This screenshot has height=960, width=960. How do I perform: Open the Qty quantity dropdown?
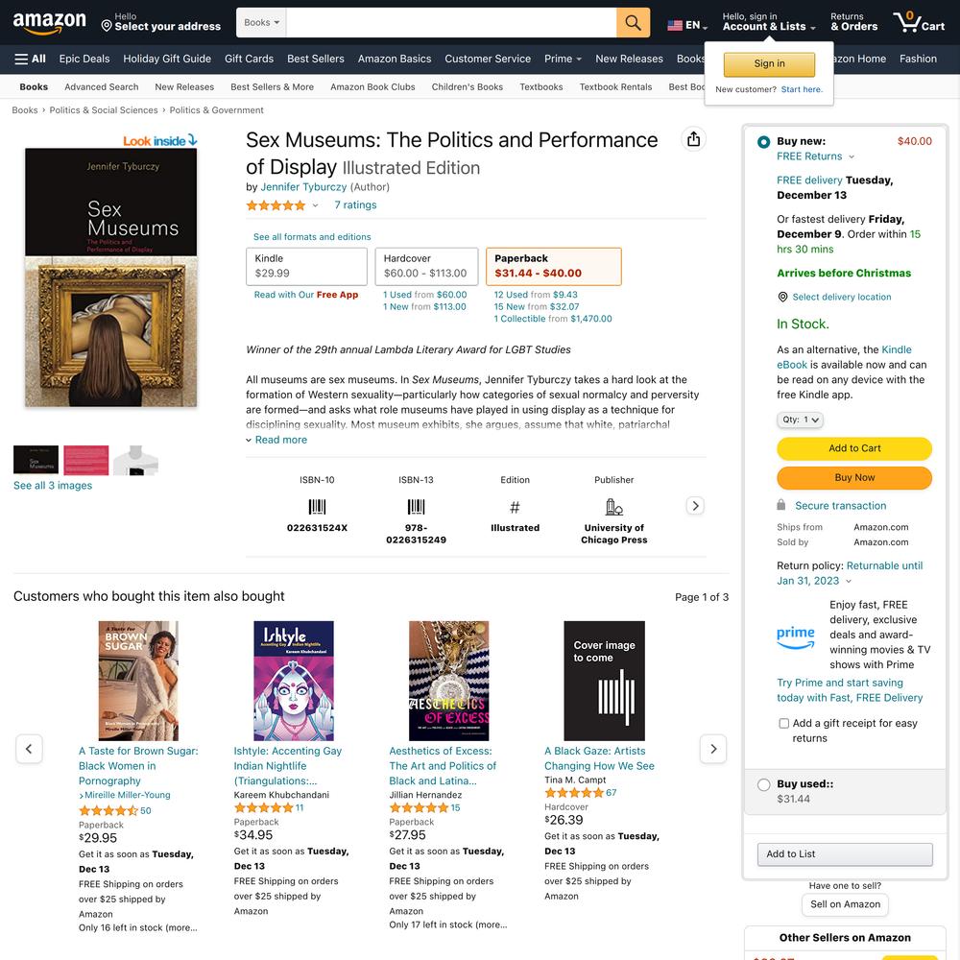click(x=800, y=420)
